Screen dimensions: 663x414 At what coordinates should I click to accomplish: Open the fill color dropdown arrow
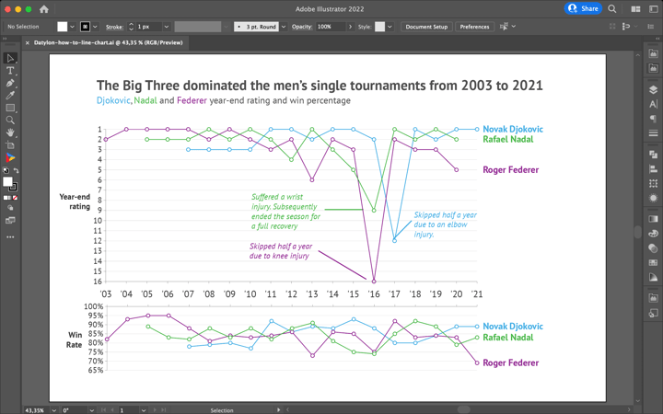click(73, 27)
